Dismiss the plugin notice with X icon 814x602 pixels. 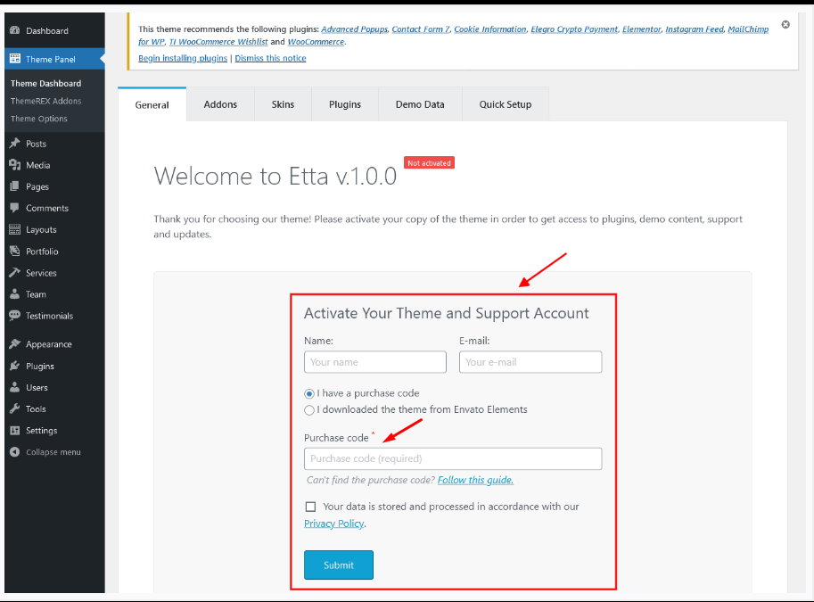coord(785,24)
